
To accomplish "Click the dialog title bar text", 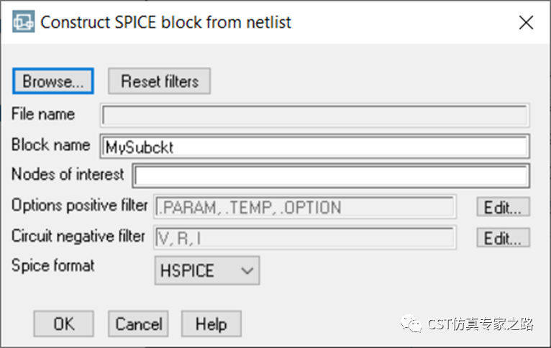I will (165, 22).
